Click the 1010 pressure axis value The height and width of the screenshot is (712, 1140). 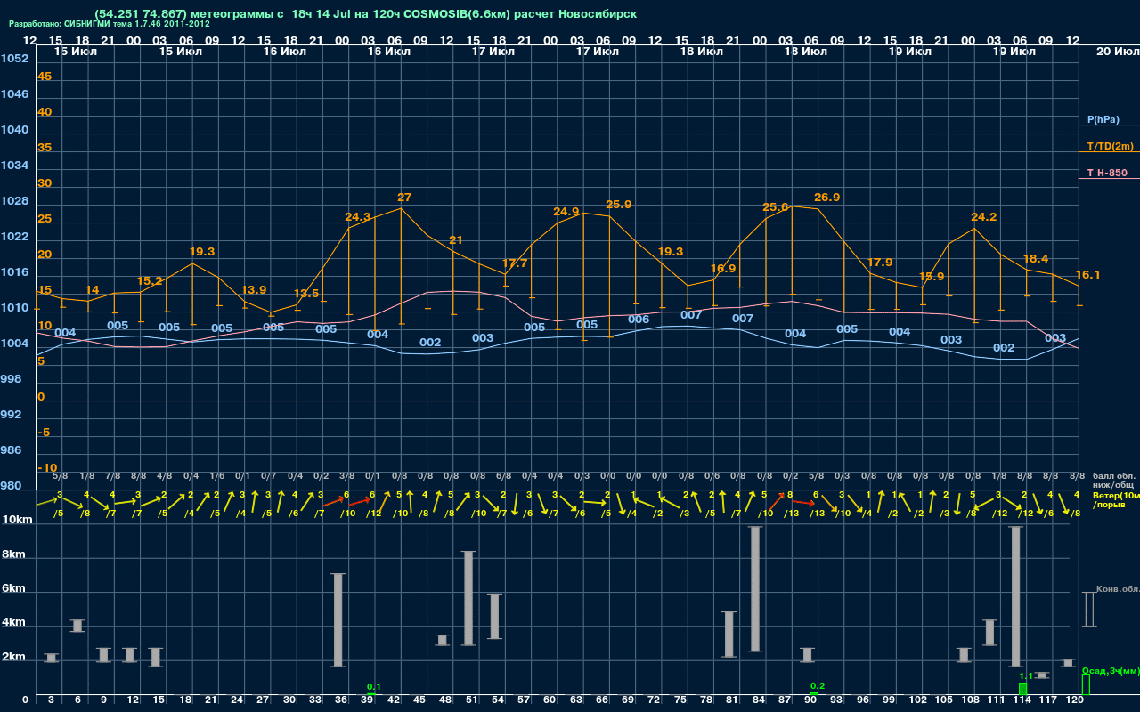(x=14, y=308)
